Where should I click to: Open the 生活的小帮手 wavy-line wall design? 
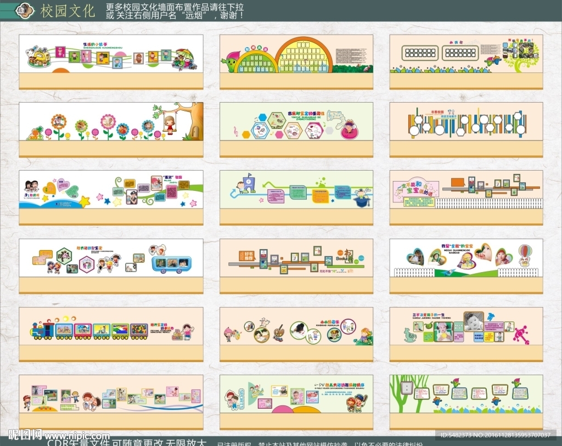[x=111, y=62]
